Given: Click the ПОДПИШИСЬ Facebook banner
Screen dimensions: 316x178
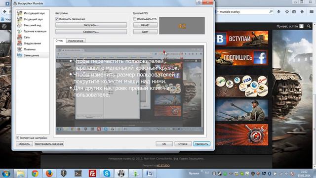Looking at the screenshot, I should click(x=241, y=57).
